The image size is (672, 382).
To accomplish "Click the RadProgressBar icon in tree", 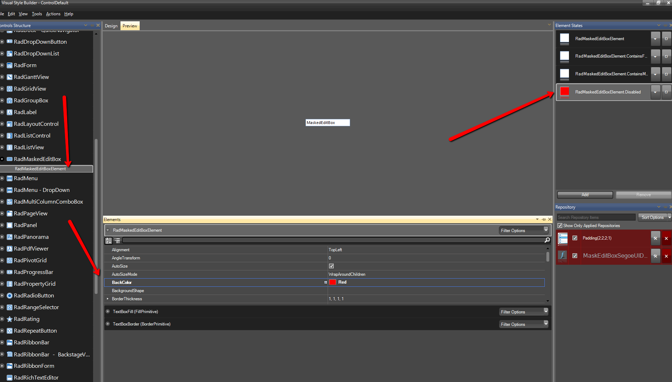I will point(10,272).
